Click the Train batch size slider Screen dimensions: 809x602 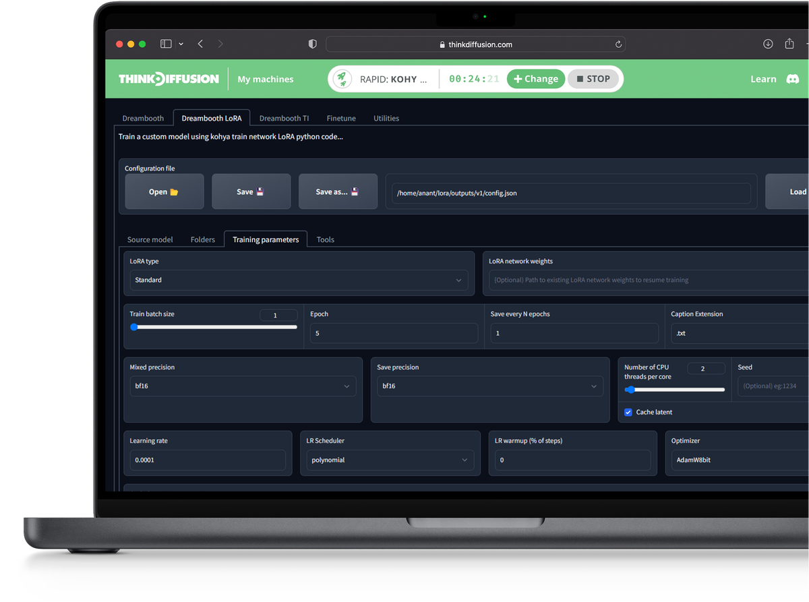tap(214, 327)
